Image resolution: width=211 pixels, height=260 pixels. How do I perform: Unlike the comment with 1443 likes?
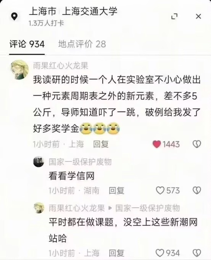(156, 144)
